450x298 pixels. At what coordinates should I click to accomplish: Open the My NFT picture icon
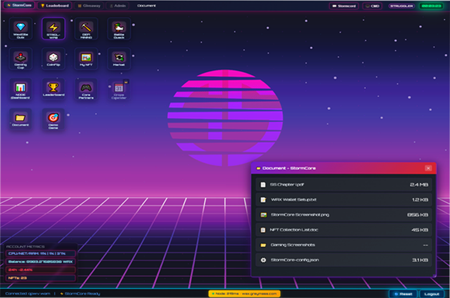pyautogui.click(x=86, y=59)
